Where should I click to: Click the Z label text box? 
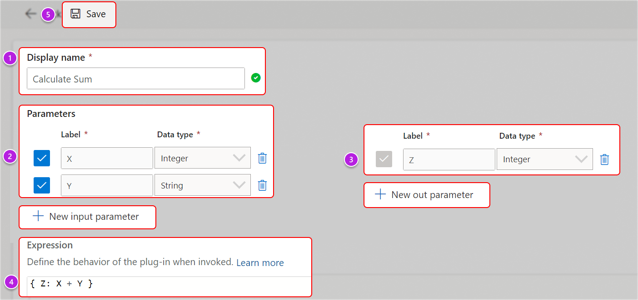click(449, 159)
